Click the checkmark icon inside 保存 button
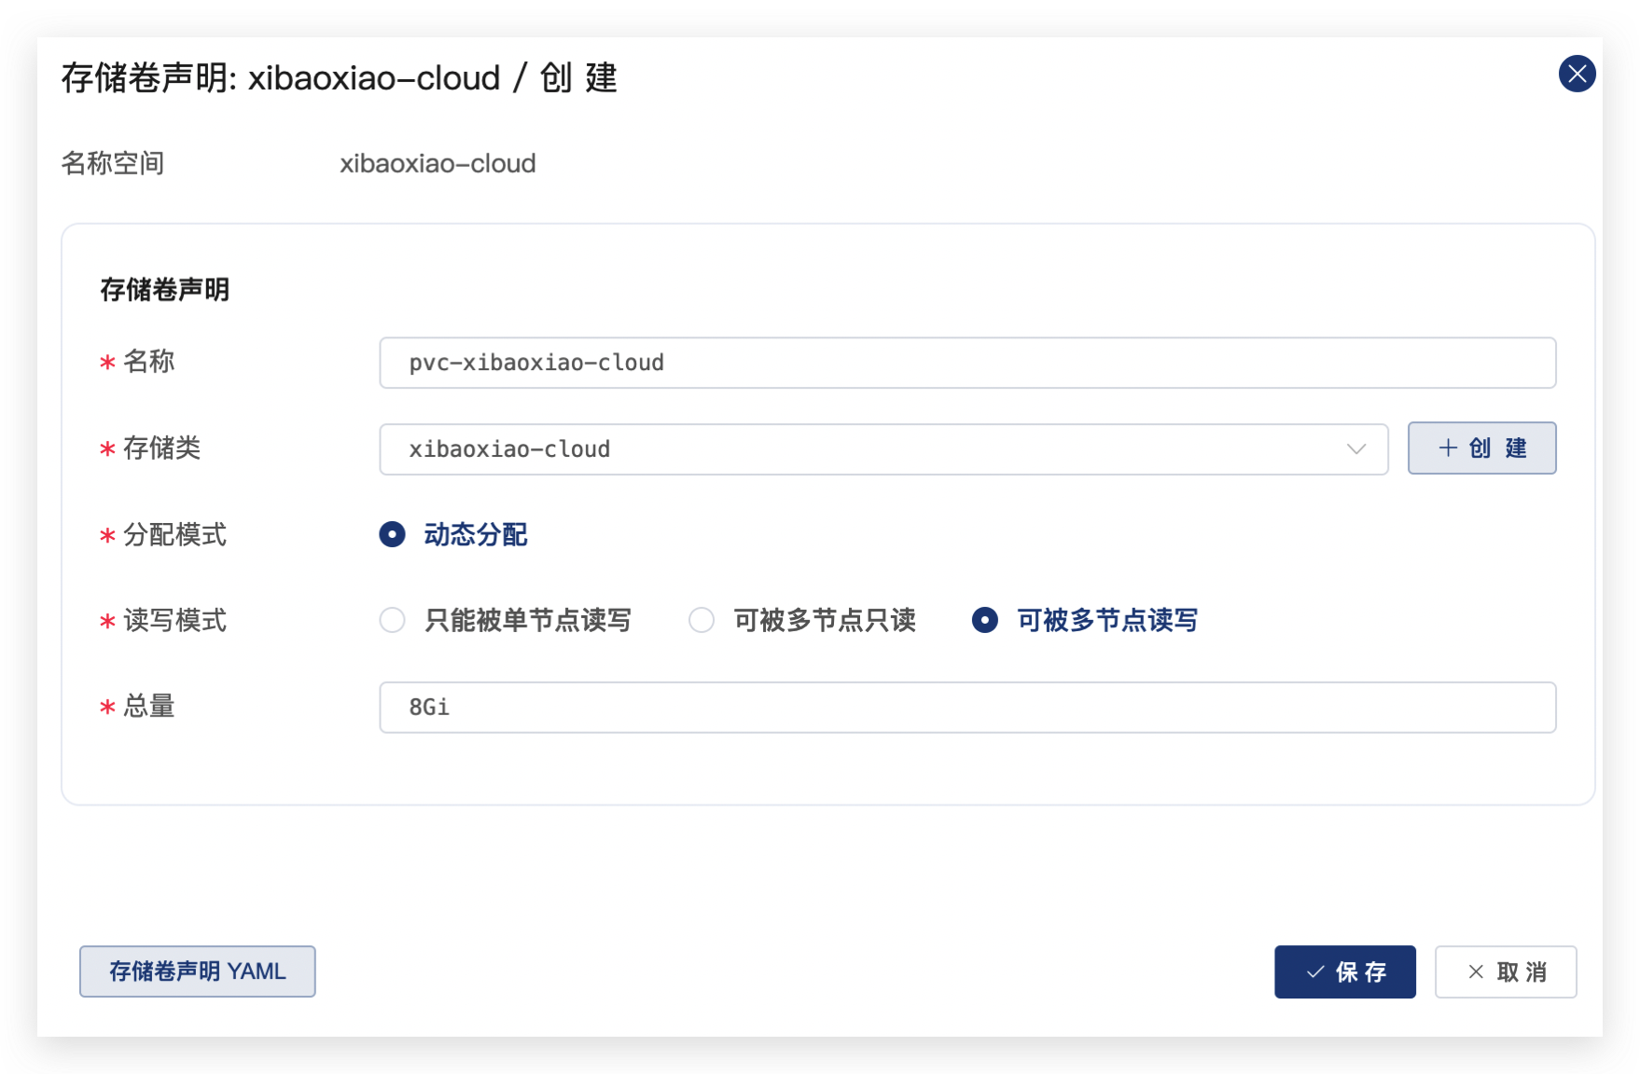Screen dimensions: 1640x1074 (x=1315, y=971)
